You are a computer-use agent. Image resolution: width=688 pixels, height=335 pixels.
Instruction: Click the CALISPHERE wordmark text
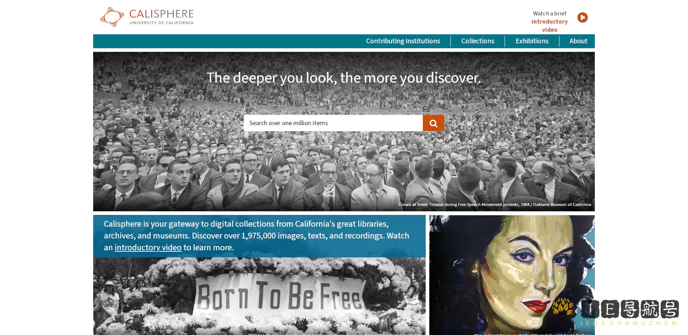point(161,14)
